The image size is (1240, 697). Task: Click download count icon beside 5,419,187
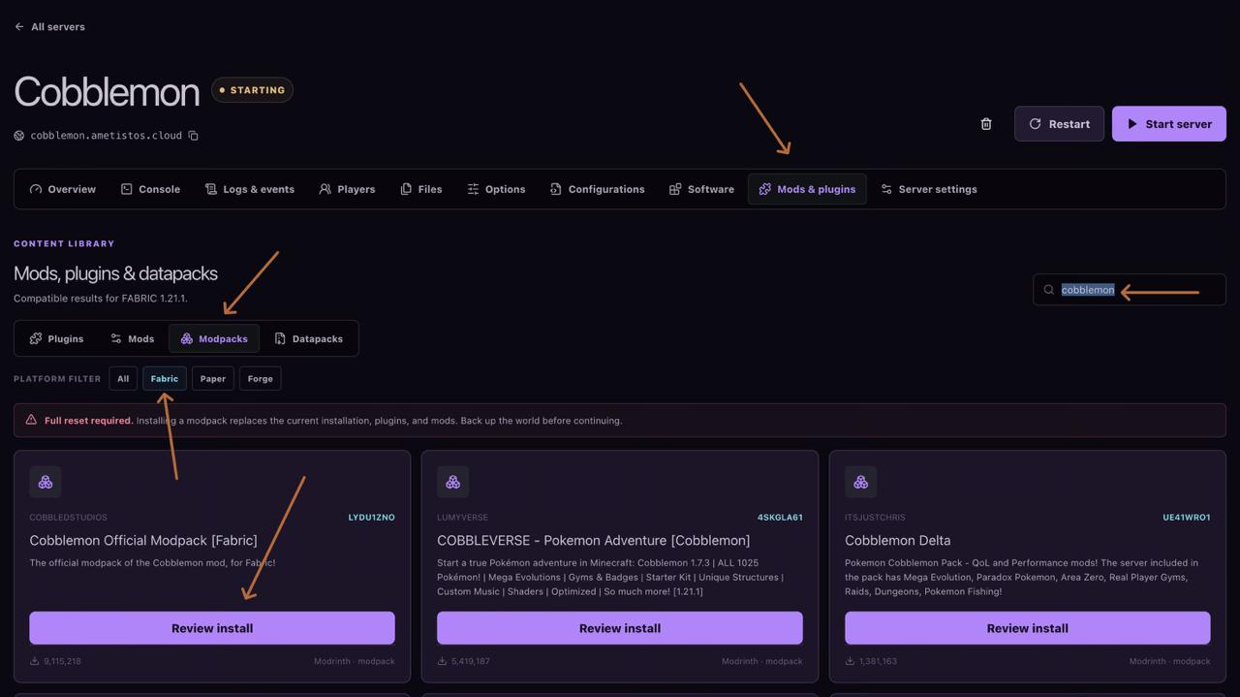click(442, 661)
